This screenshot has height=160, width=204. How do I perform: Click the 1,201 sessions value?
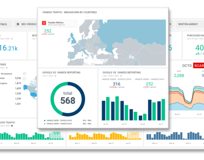[18, 104]
